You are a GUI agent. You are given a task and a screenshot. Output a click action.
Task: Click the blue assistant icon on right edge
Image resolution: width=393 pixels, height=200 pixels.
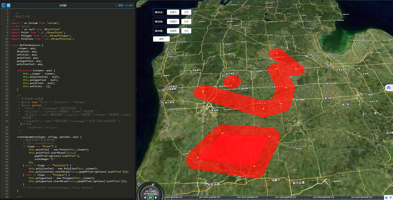tap(388, 88)
